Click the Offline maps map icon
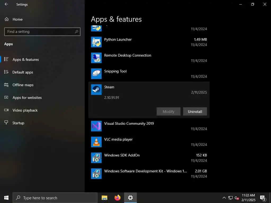Viewport: 271px width, 203px height. (6, 85)
